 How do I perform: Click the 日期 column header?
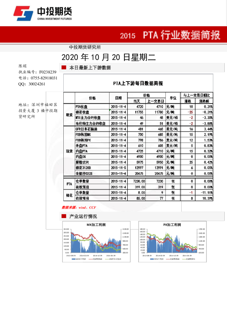[118, 98]
